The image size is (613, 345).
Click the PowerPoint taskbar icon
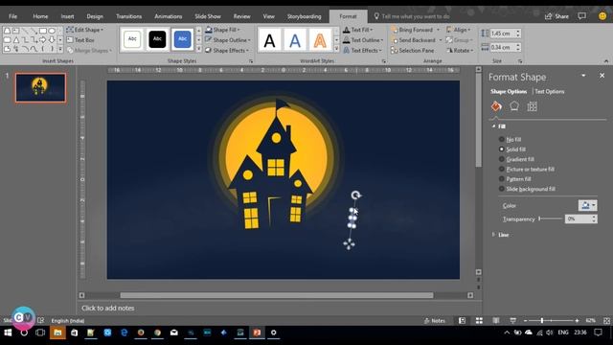257,333
